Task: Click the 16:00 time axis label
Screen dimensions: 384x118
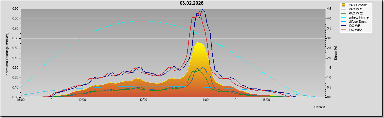Action: [x=266, y=100]
